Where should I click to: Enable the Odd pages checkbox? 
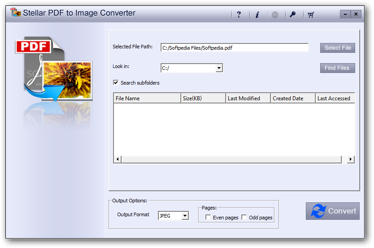pyautogui.click(x=244, y=217)
